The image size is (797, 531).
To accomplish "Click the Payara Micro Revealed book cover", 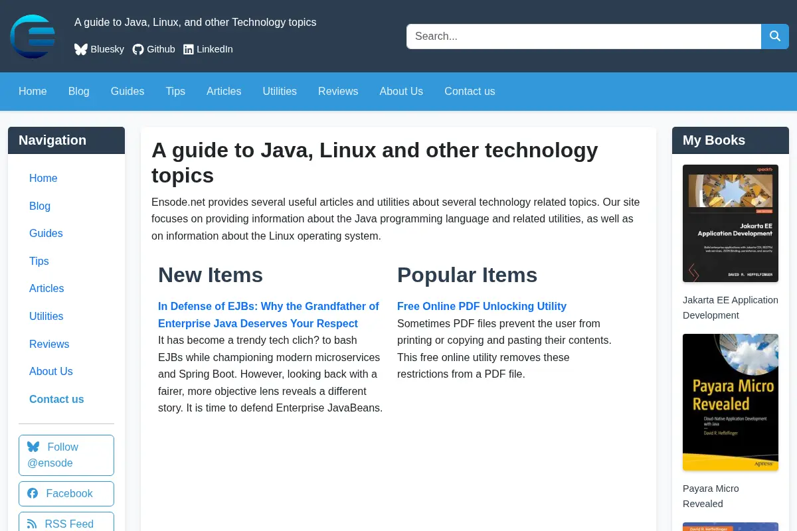I will click(731, 402).
